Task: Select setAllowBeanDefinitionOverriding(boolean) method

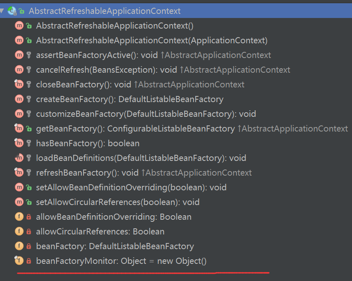Action: point(131,187)
